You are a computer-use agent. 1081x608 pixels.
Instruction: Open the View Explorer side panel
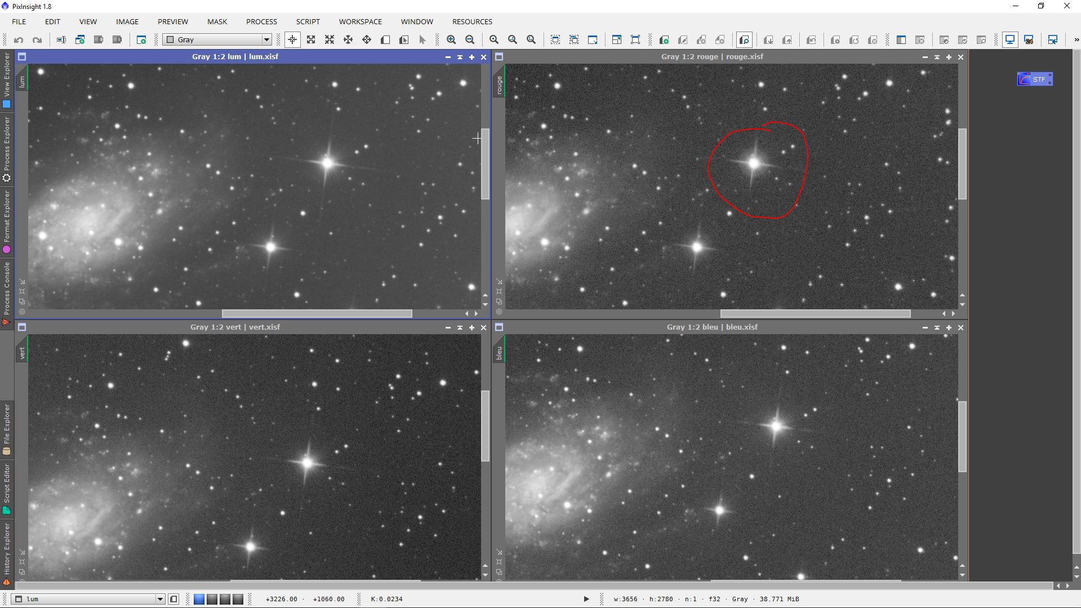(x=7, y=79)
